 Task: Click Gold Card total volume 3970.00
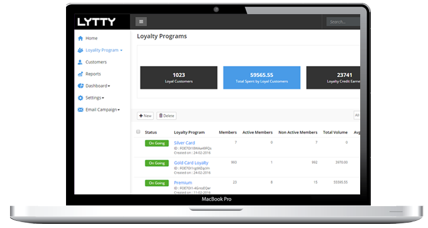(341, 162)
